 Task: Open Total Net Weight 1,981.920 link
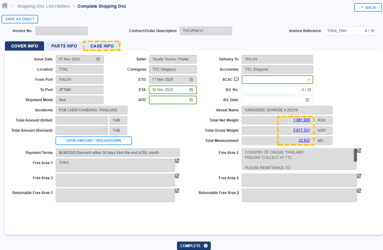[301, 120]
